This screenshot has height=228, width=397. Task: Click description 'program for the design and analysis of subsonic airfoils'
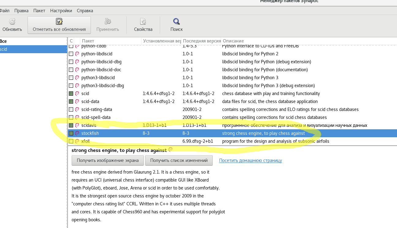(x=276, y=141)
